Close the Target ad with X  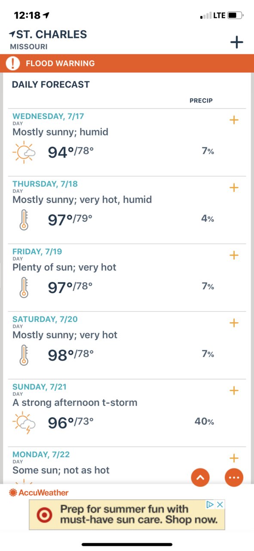pyautogui.click(x=220, y=504)
